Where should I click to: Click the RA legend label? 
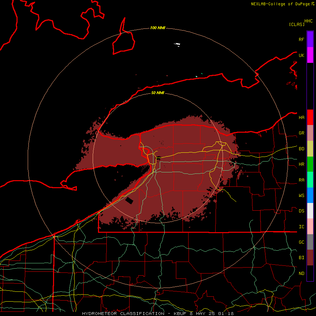(x=301, y=180)
